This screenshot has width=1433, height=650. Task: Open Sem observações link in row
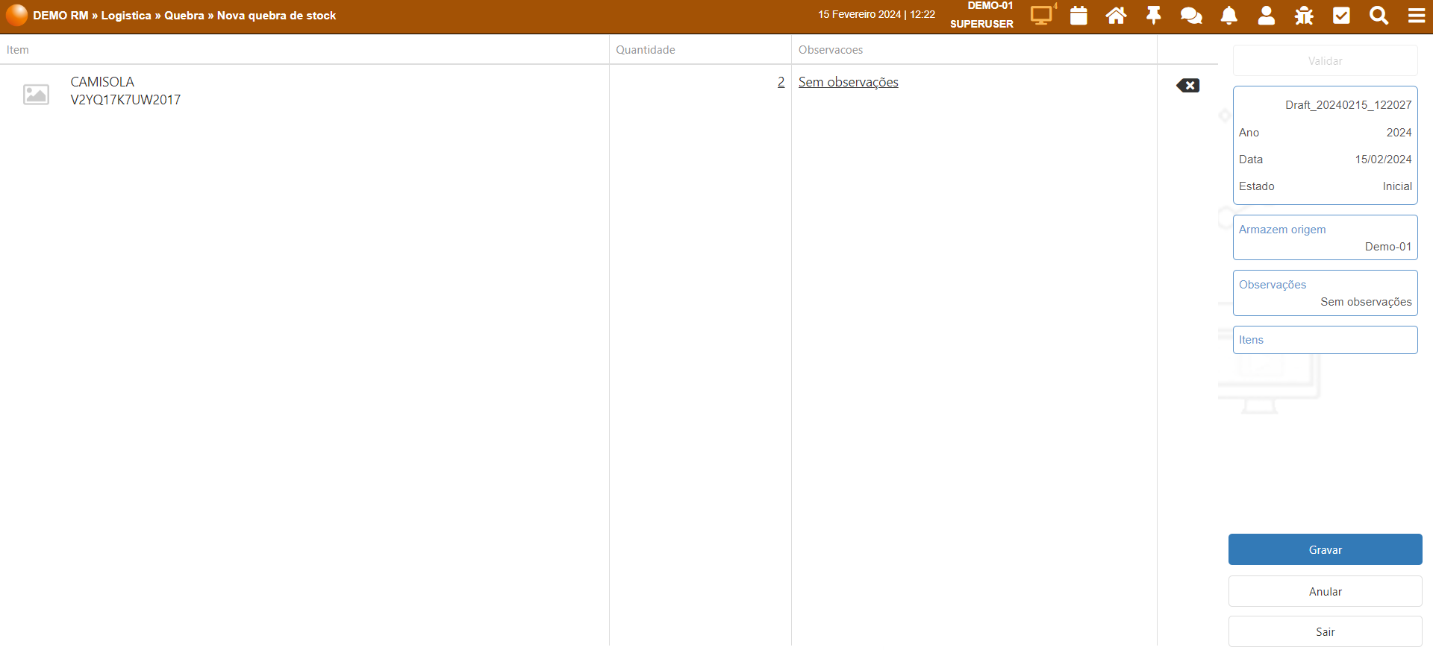point(848,82)
